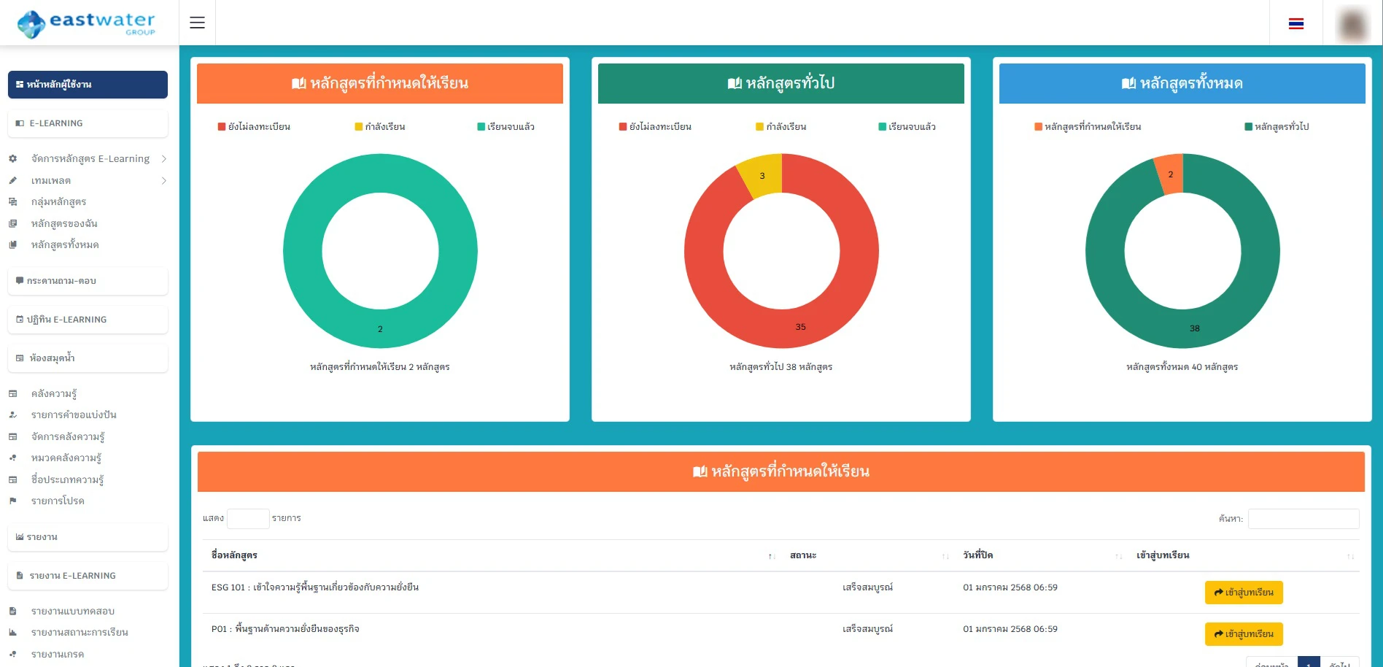Click เข้าสู่บทเรียน button for ESG 101

[x=1243, y=593]
